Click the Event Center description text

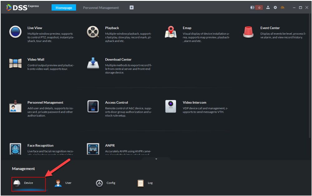point(283,36)
